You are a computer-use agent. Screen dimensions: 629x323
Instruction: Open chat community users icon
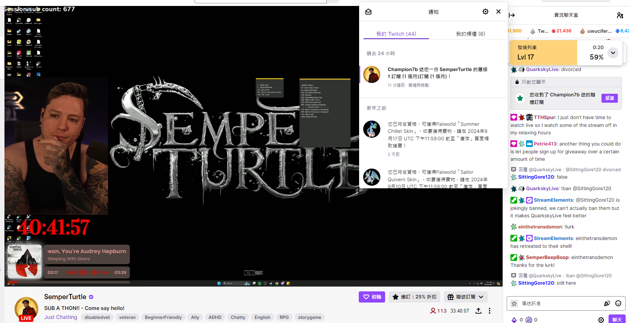click(x=620, y=15)
